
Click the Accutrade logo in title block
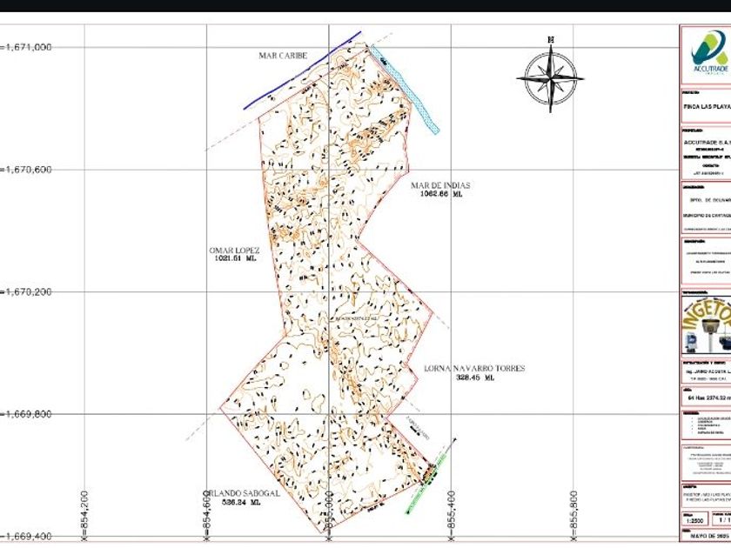pos(708,53)
